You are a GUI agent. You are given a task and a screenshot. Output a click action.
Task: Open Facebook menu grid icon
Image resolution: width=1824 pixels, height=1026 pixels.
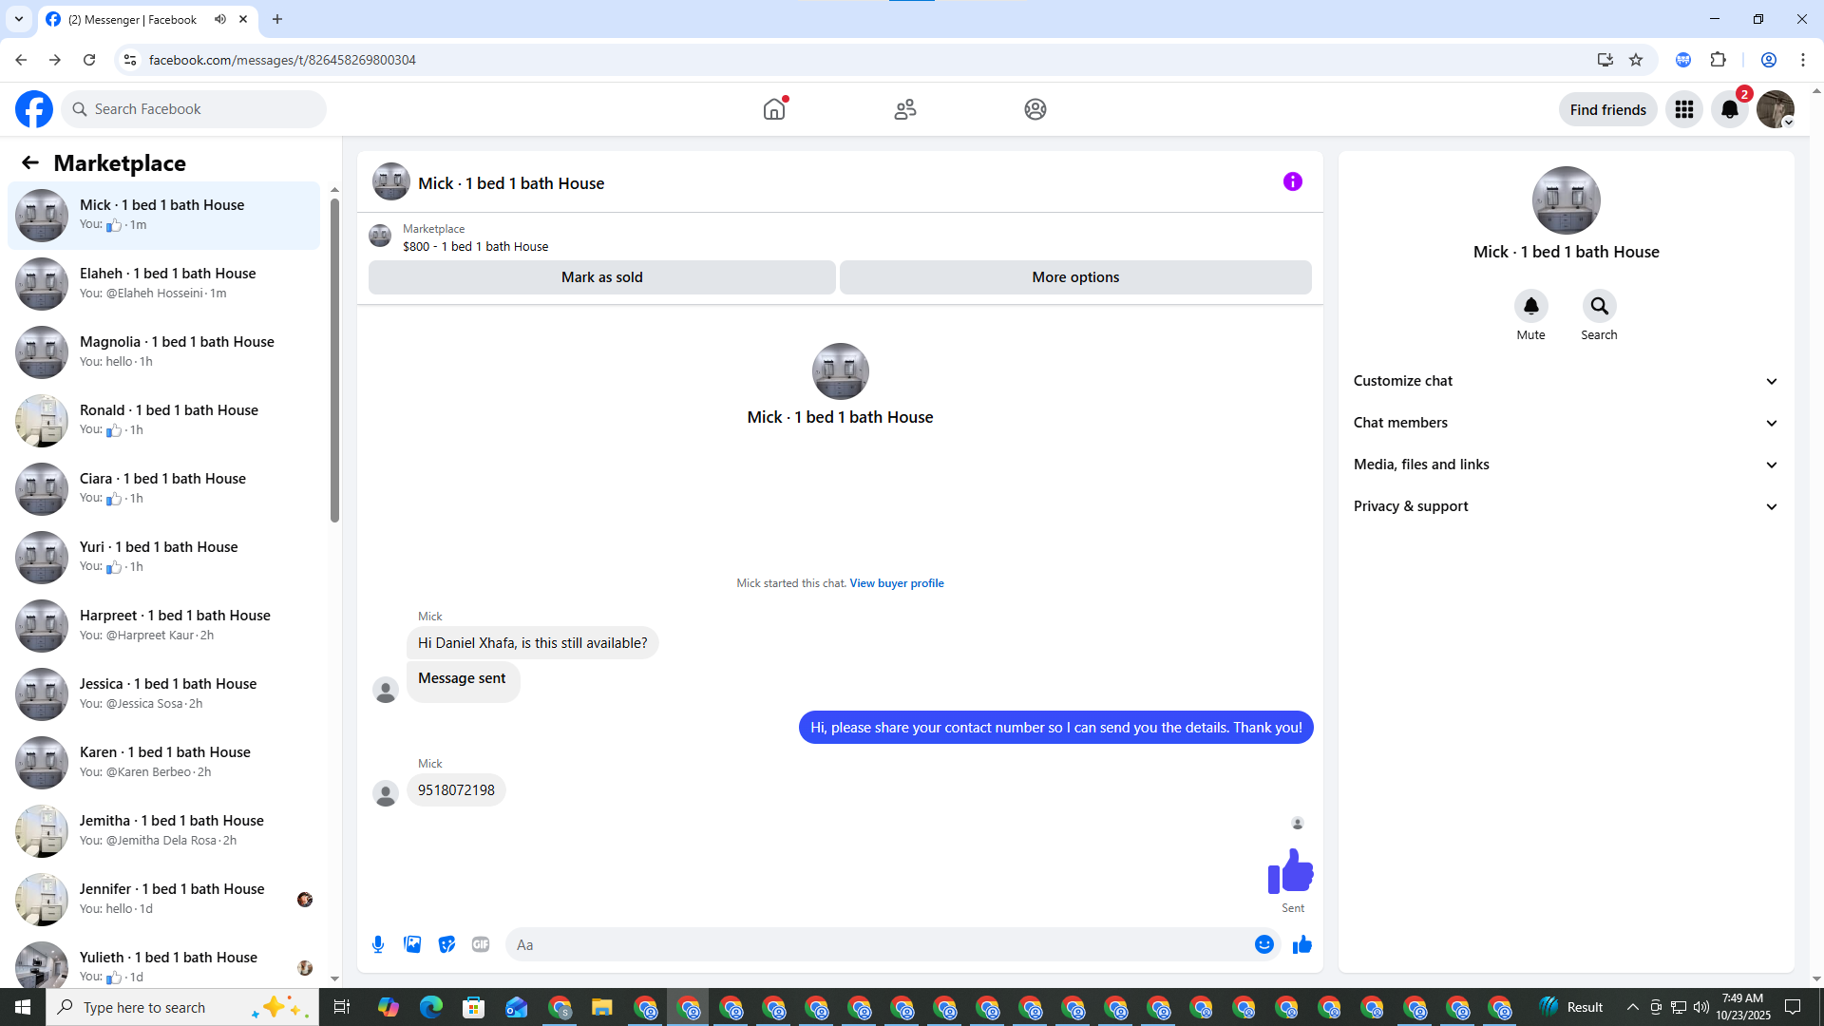click(x=1683, y=109)
